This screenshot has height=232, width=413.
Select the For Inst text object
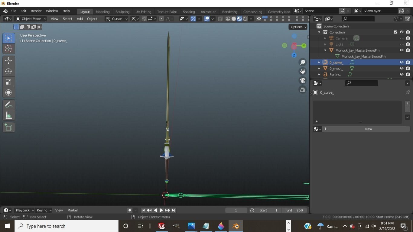[335, 74]
